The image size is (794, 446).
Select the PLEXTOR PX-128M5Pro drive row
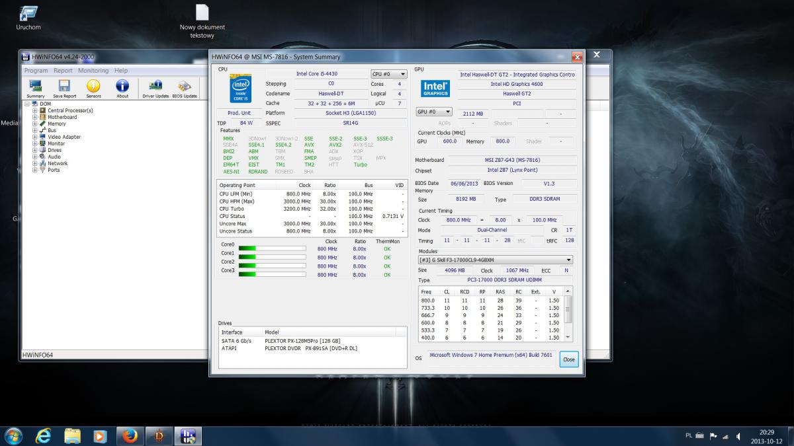[313, 341]
